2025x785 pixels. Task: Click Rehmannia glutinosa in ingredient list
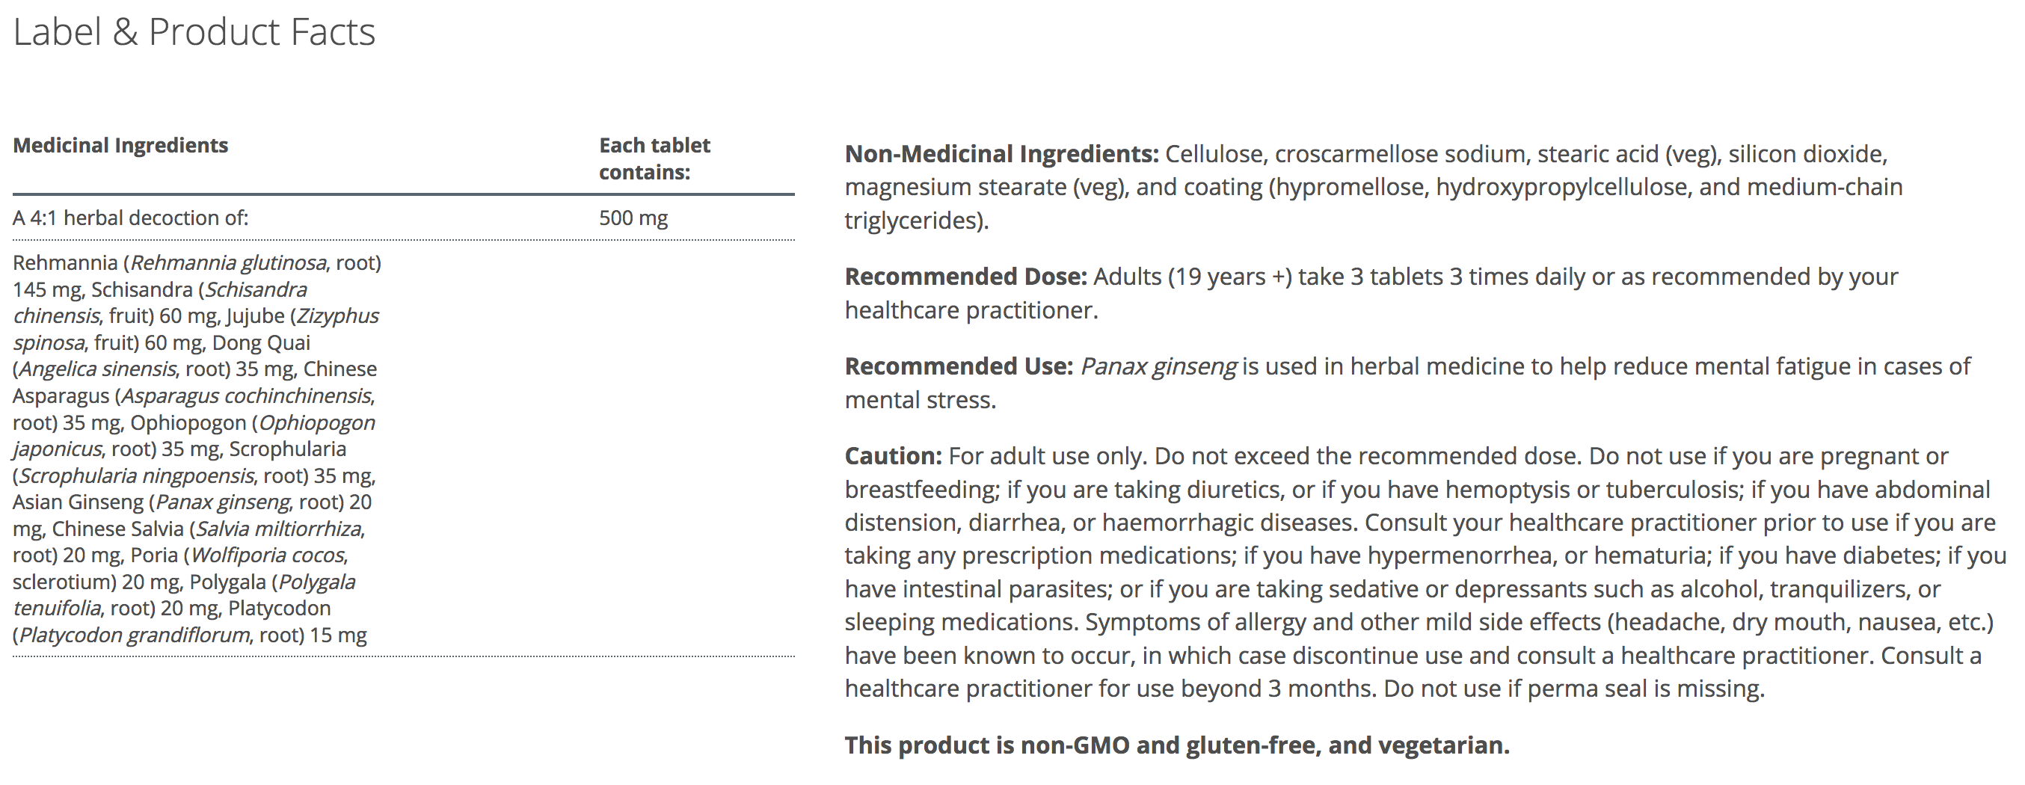(228, 262)
